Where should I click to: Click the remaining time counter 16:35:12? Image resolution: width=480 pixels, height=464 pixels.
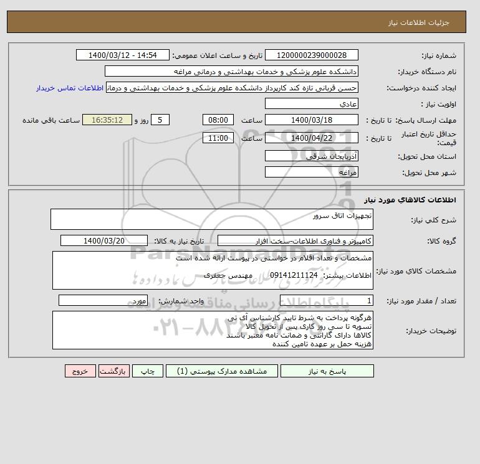pyautogui.click(x=107, y=120)
